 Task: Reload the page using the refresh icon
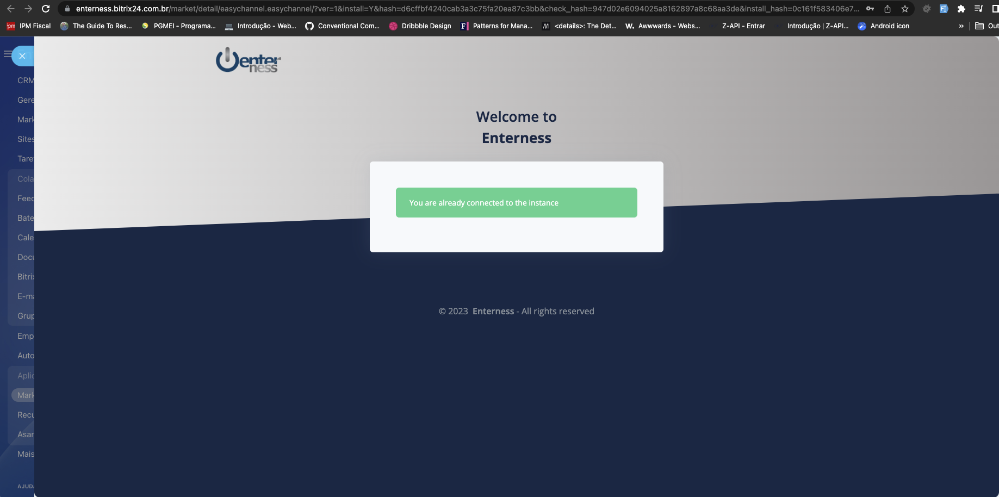pyautogui.click(x=46, y=8)
